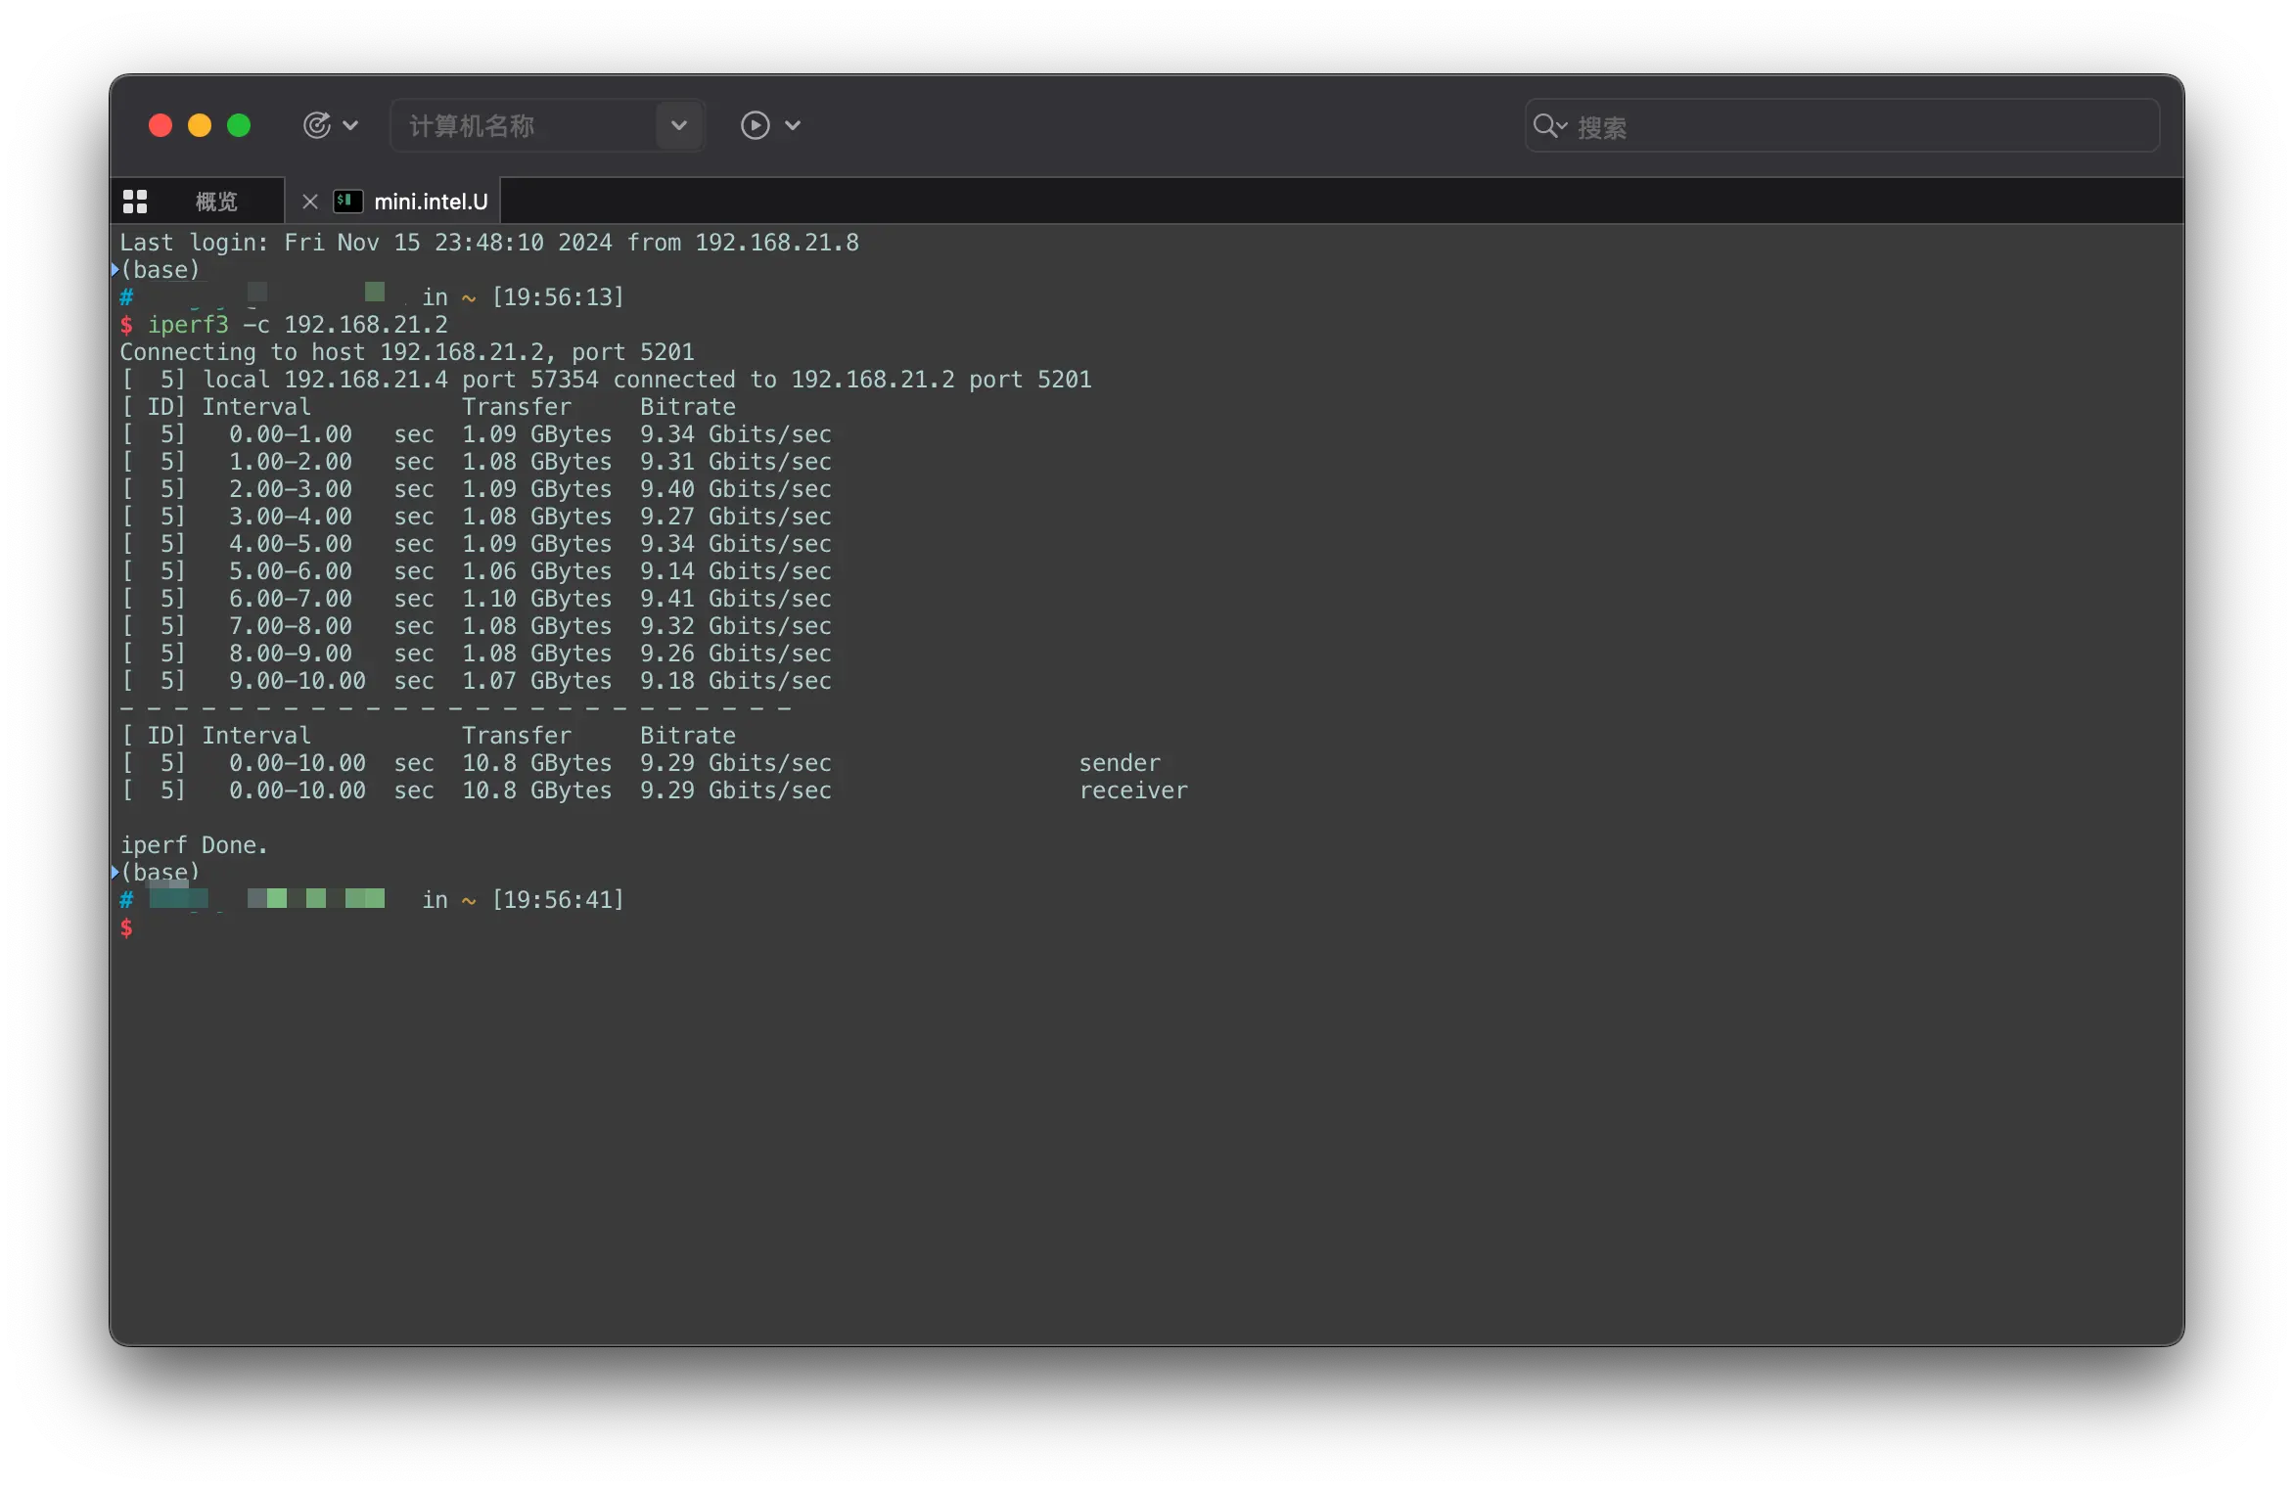The height and width of the screenshot is (1491, 2294).
Task: Click the terminal icon on mini.intel.U tab
Action: [x=347, y=202]
